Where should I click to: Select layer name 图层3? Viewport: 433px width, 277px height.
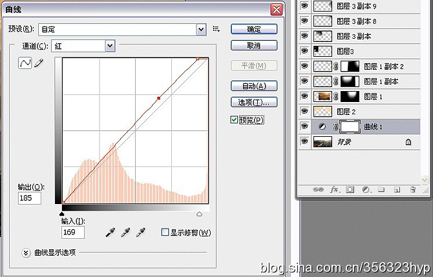pyautogui.click(x=345, y=51)
